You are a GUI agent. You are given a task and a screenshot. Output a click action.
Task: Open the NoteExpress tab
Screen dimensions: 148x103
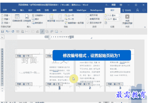point(96,10)
